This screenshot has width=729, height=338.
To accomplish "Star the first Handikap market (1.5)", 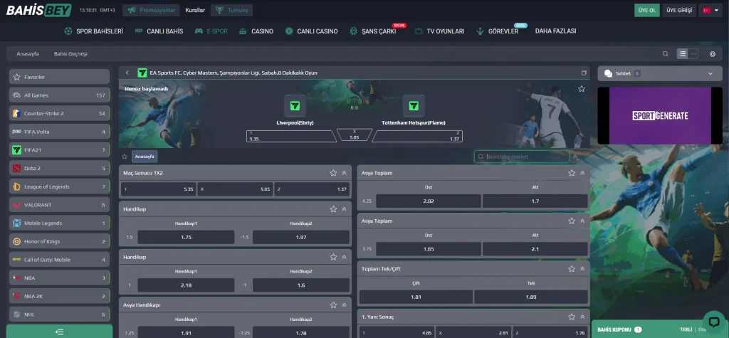I will click(333, 209).
